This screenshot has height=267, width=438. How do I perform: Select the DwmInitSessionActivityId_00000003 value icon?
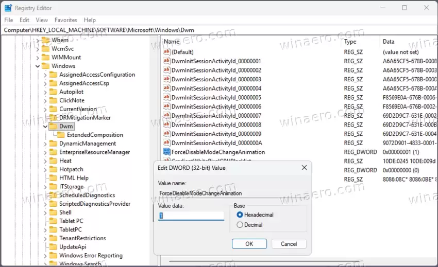pos(166,79)
